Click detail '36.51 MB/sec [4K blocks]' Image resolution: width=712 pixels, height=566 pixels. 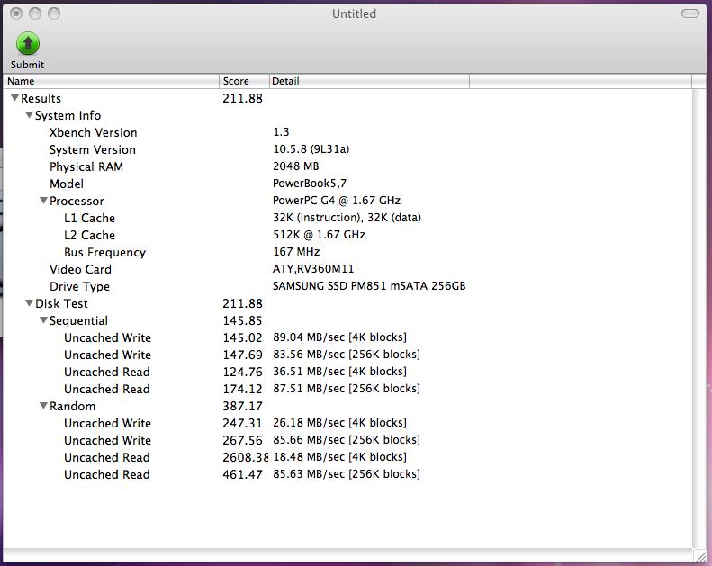339,372
